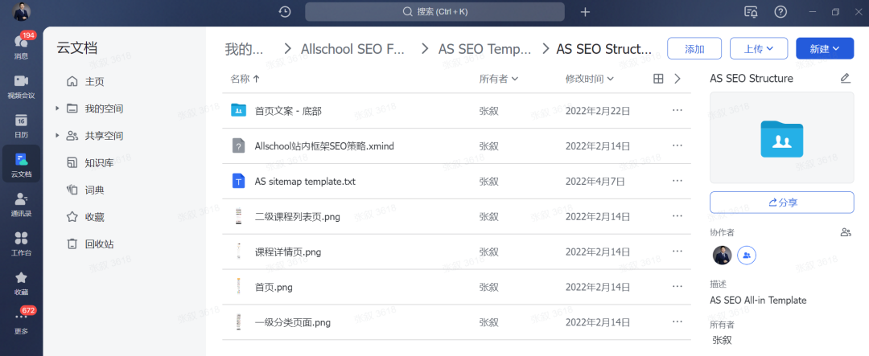Click the 分享 button
Image resolution: width=869 pixels, height=356 pixels.
[781, 203]
